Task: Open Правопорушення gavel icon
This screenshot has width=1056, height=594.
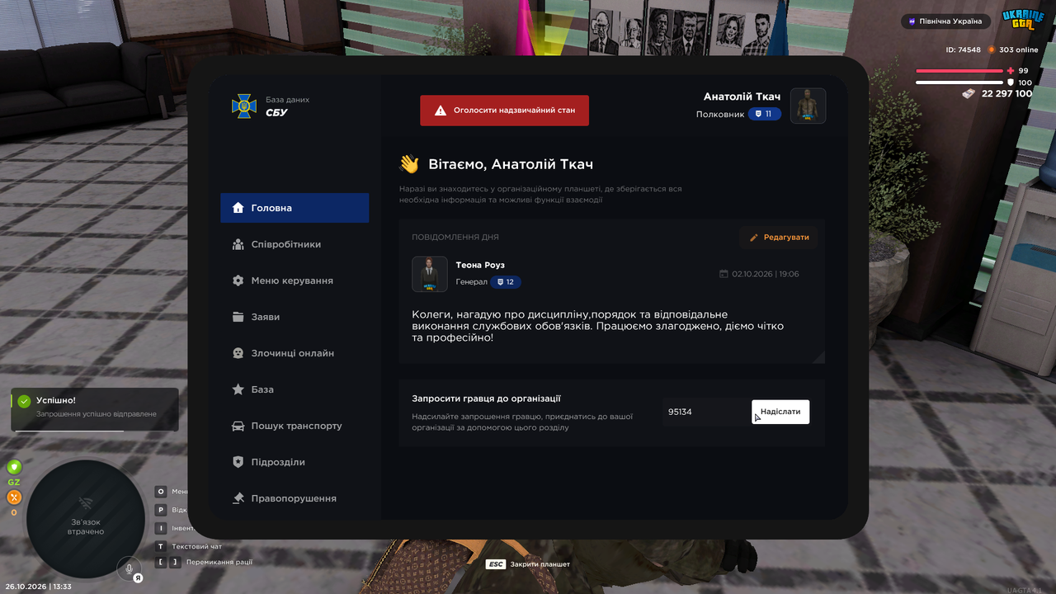Action: [x=238, y=498]
